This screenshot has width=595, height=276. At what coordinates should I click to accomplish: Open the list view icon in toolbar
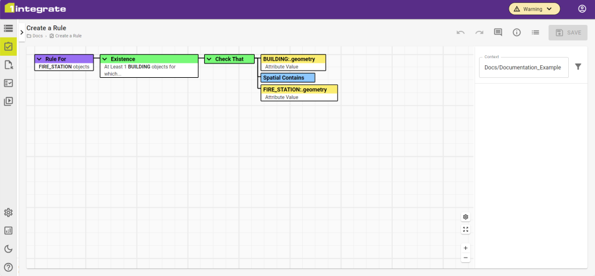pos(535,33)
